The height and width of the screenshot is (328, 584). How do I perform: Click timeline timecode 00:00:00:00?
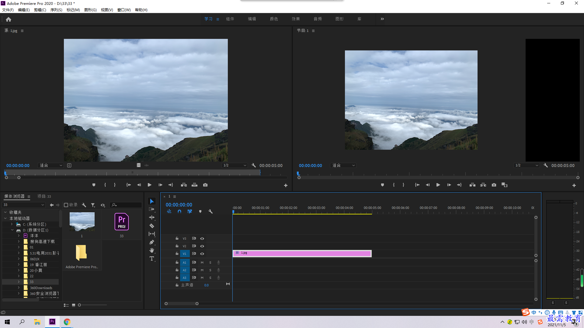[x=179, y=205]
